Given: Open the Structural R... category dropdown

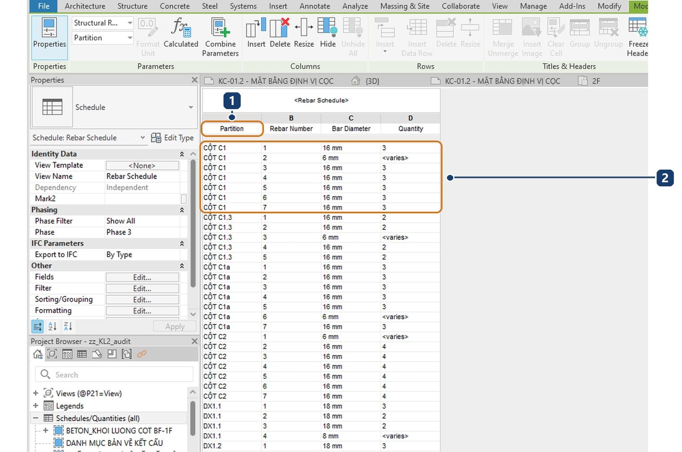Looking at the screenshot, I should point(130,23).
